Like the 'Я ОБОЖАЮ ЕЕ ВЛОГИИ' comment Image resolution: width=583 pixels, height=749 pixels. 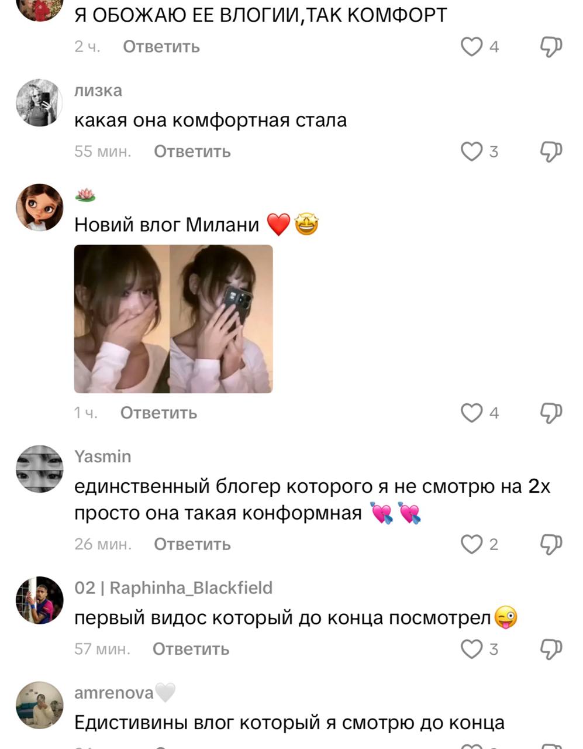coord(471,47)
